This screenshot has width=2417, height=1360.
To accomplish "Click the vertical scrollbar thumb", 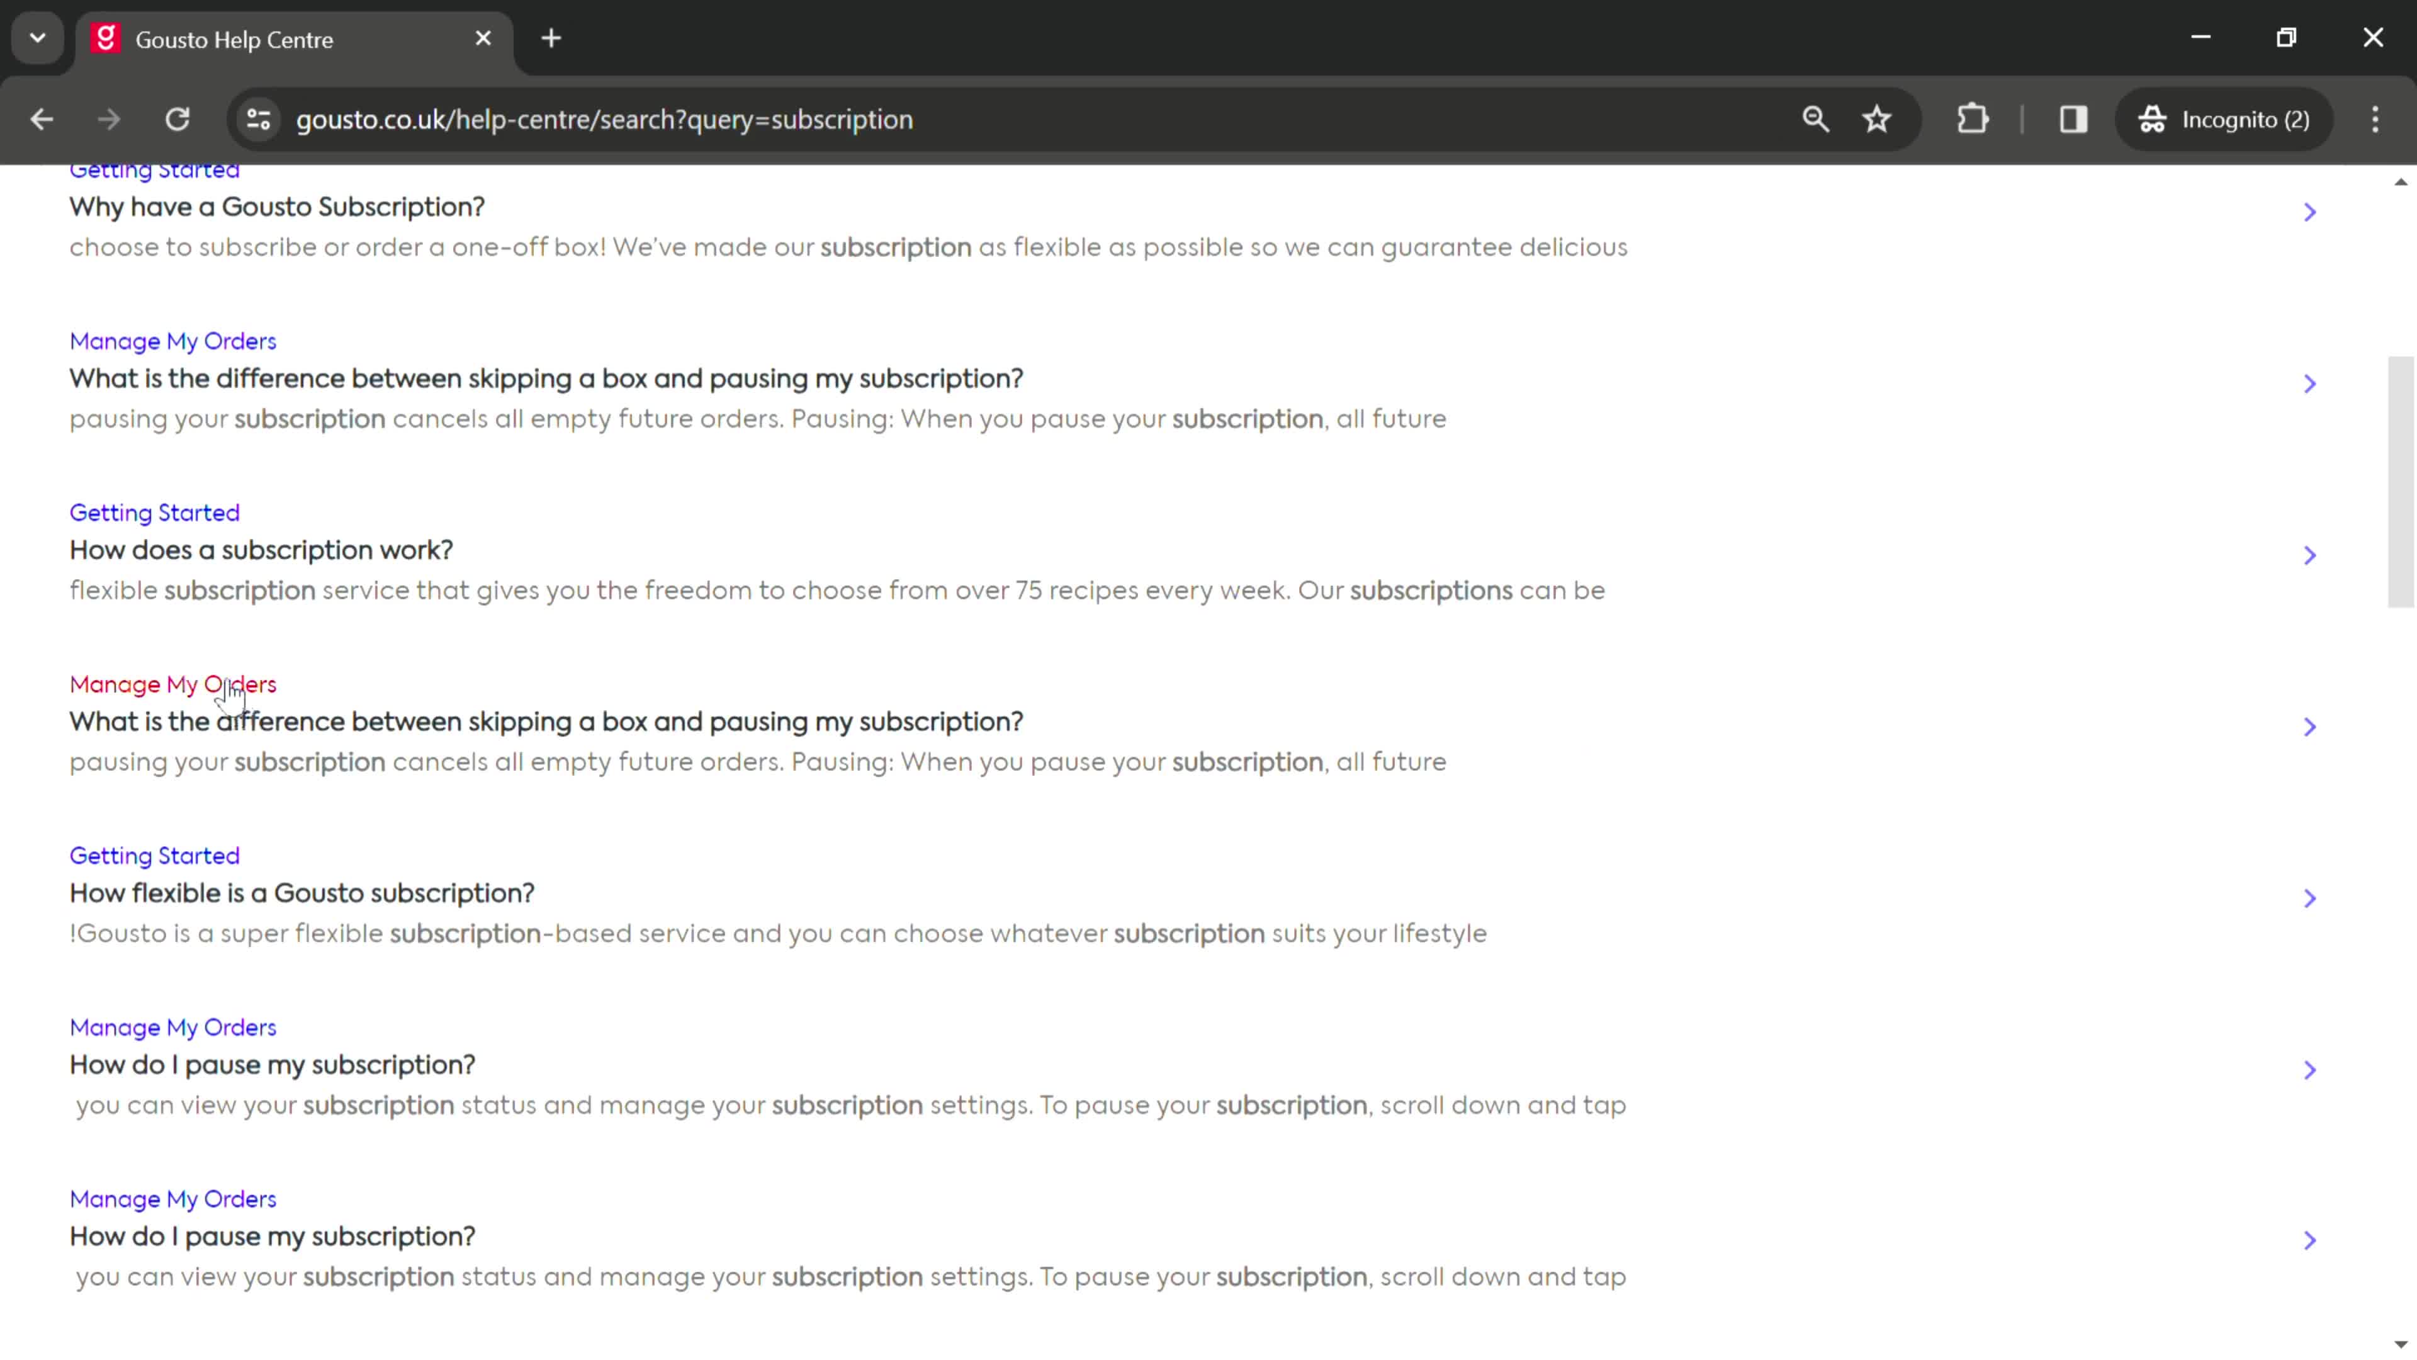I will click(x=2401, y=482).
